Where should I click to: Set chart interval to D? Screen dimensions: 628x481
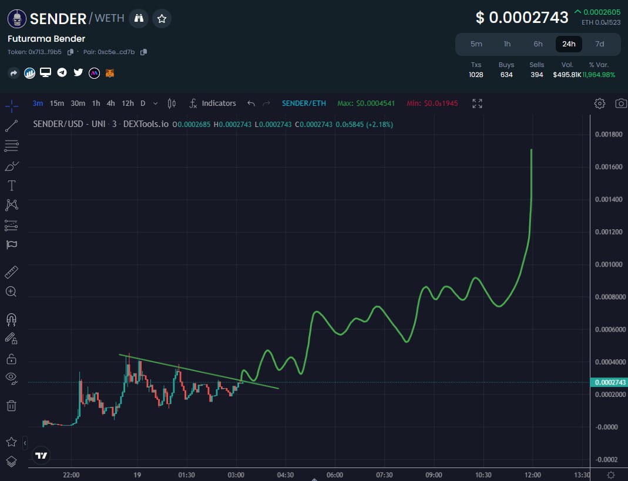click(x=143, y=103)
